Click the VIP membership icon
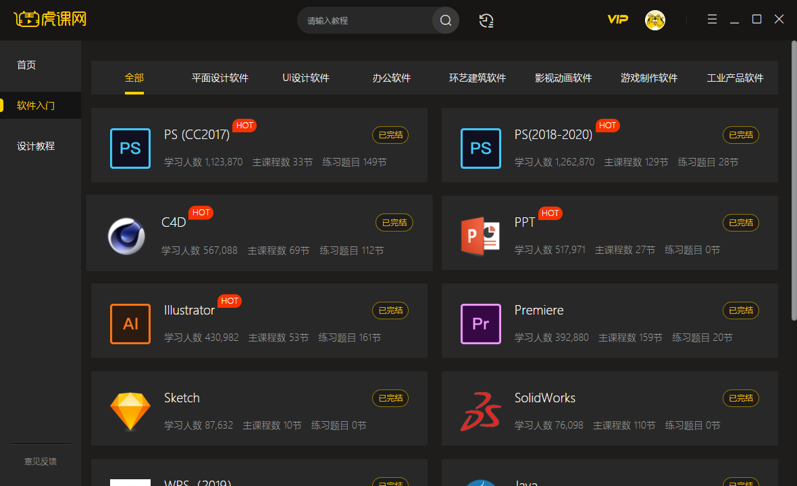The width and height of the screenshot is (797, 486). coord(617,20)
